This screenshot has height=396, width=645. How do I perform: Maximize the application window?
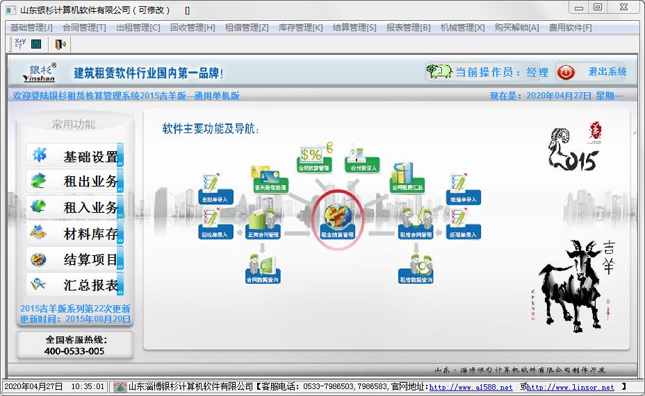(598, 7)
